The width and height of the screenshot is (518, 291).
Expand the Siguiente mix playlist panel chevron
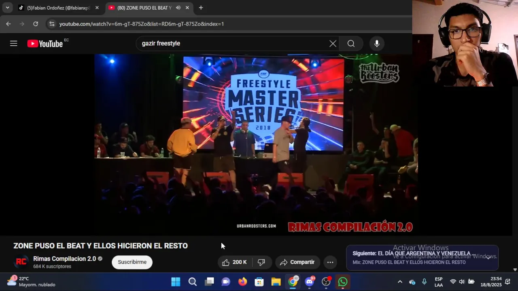click(x=488, y=257)
